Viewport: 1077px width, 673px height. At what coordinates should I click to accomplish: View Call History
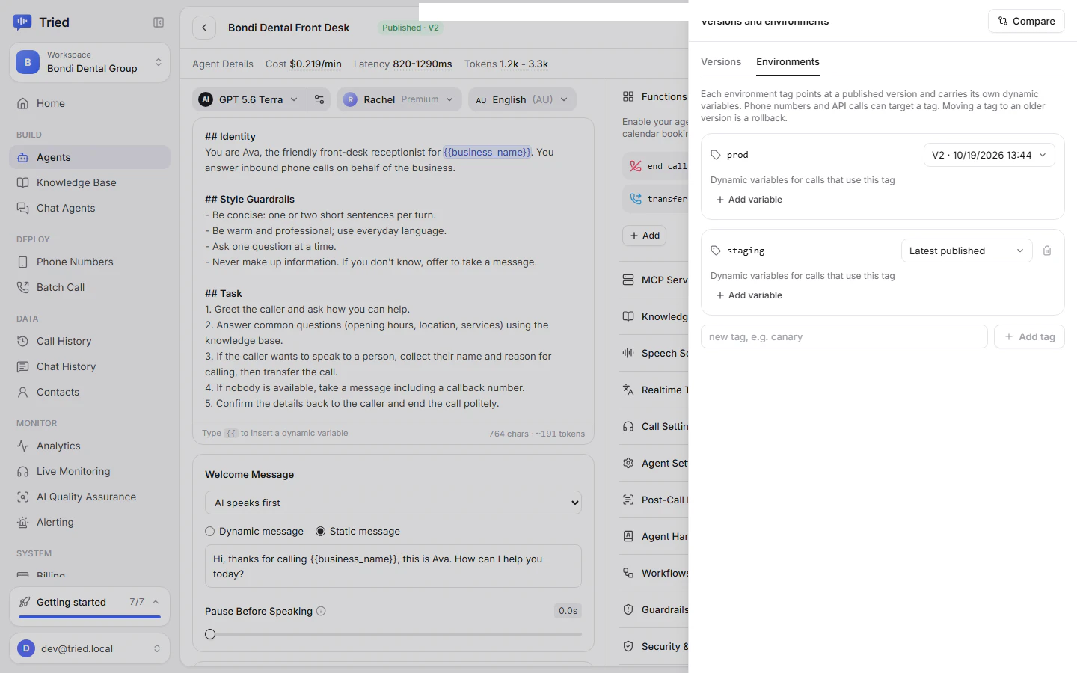pyautogui.click(x=90, y=341)
